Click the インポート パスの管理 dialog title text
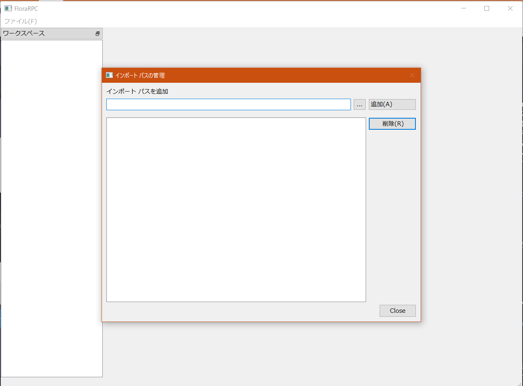523x386 pixels. (140, 75)
